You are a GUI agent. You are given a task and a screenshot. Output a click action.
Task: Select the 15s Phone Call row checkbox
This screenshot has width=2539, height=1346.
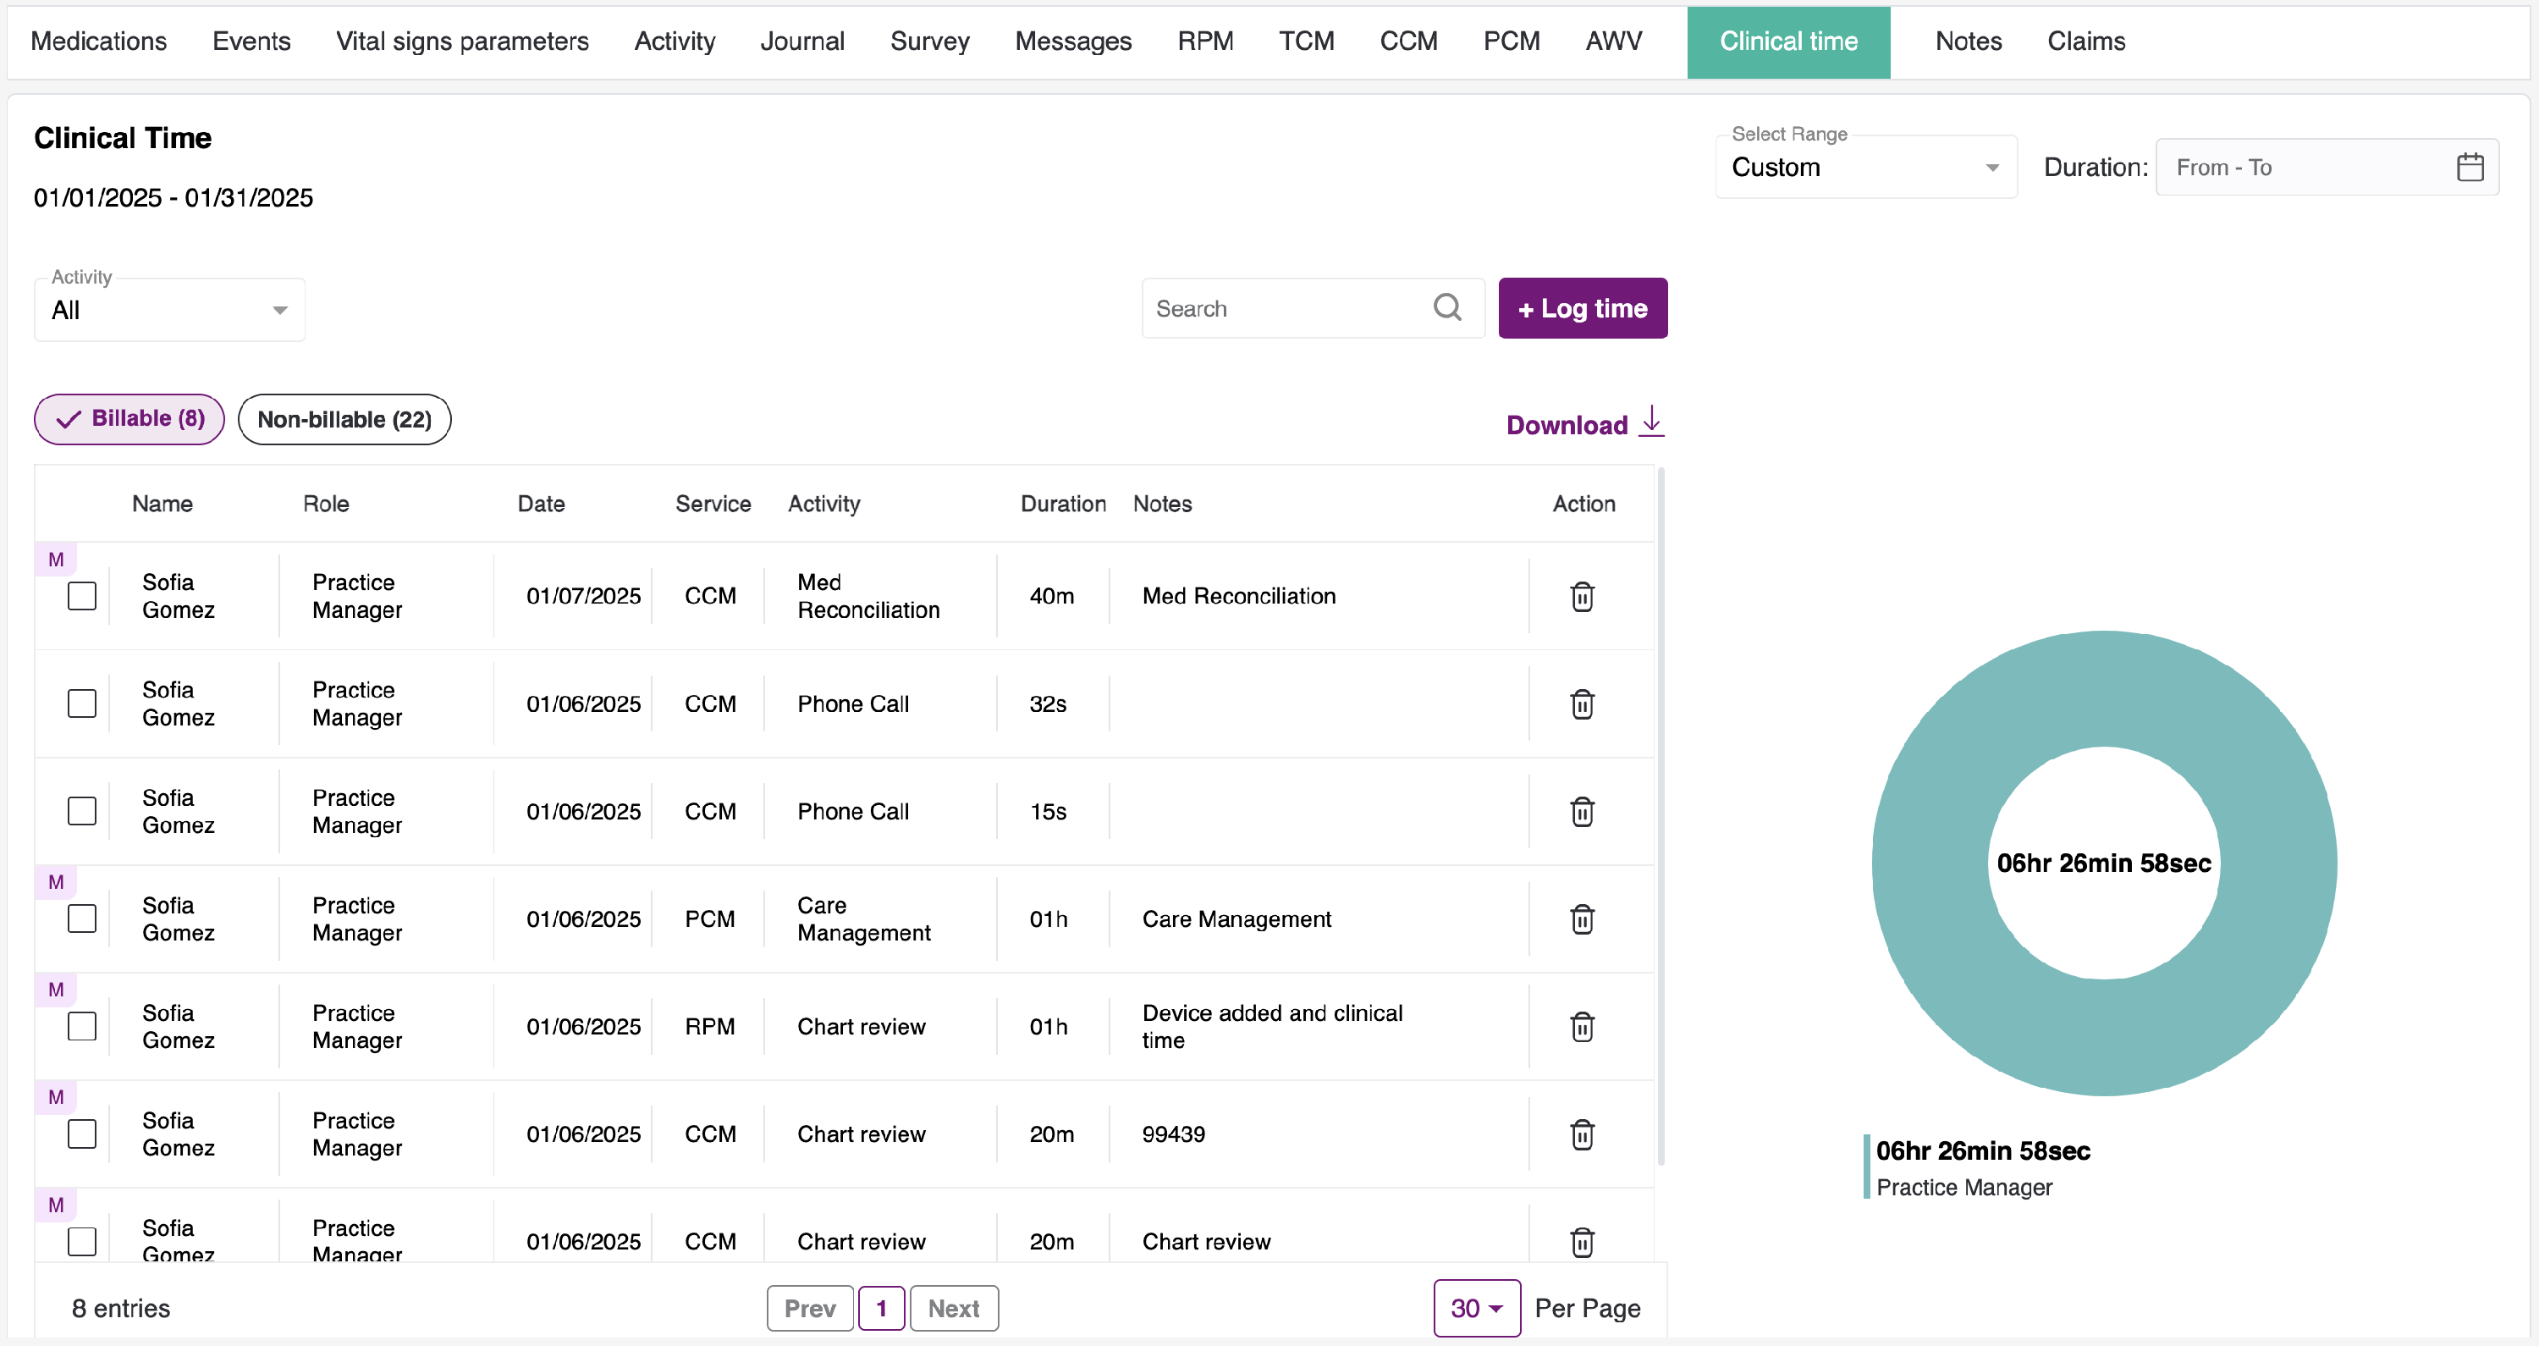click(82, 812)
